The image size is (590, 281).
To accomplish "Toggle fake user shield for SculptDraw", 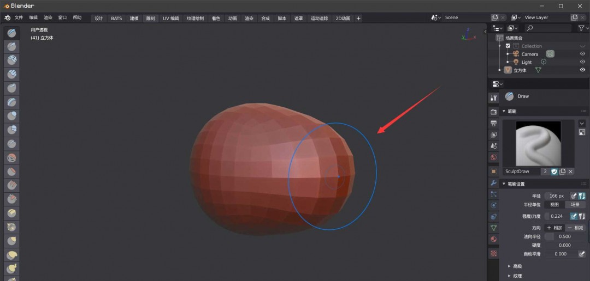I will coord(554,172).
